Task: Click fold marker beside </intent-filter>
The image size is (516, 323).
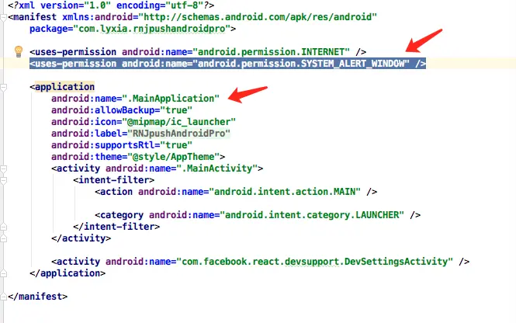Action: [4, 227]
